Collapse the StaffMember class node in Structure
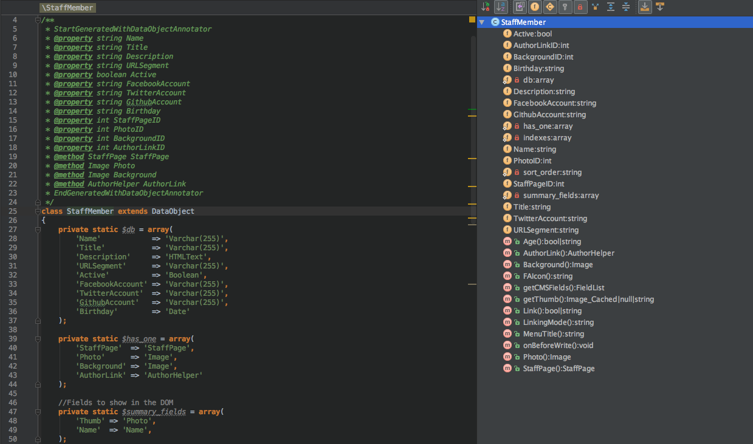Image resolution: width=753 pixels, height=444 pixels. coord(482,22)
